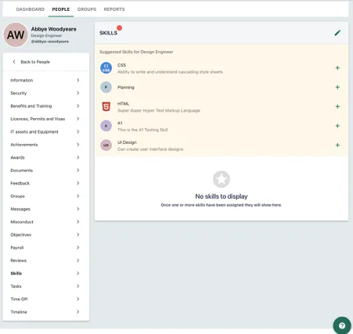The image size is (353, 334).
Task: Add the HTML skill using its plus icon
Action: click(337, 106)
